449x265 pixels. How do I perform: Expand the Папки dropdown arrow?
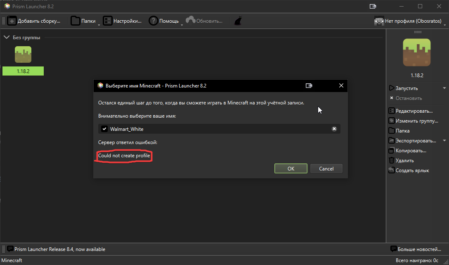coord(99,25)
